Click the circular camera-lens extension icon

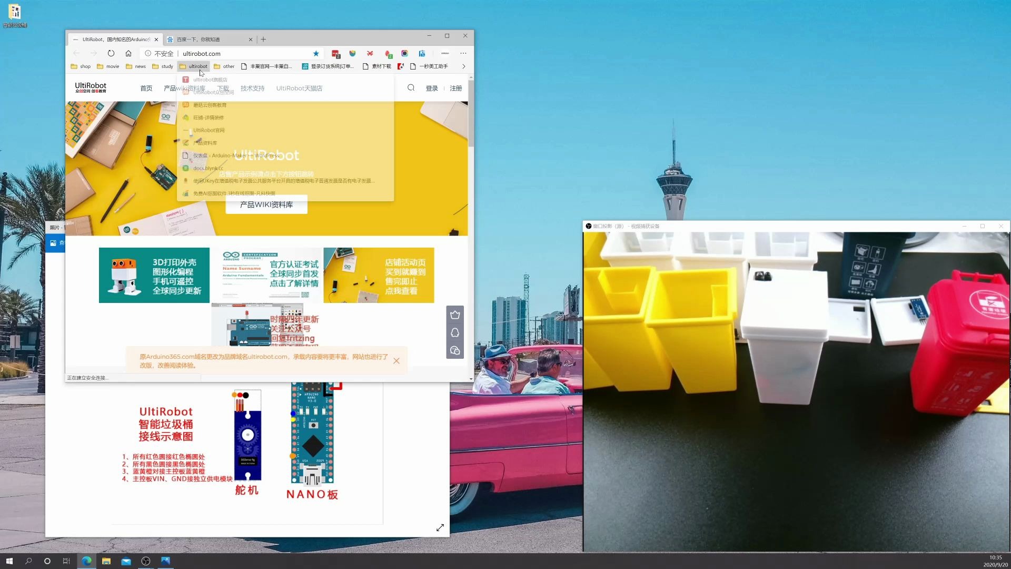point(404,53)
